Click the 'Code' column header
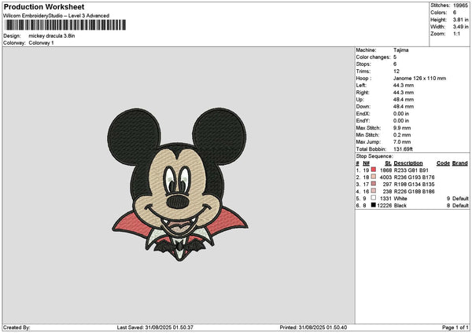 [x=443, y=163]
